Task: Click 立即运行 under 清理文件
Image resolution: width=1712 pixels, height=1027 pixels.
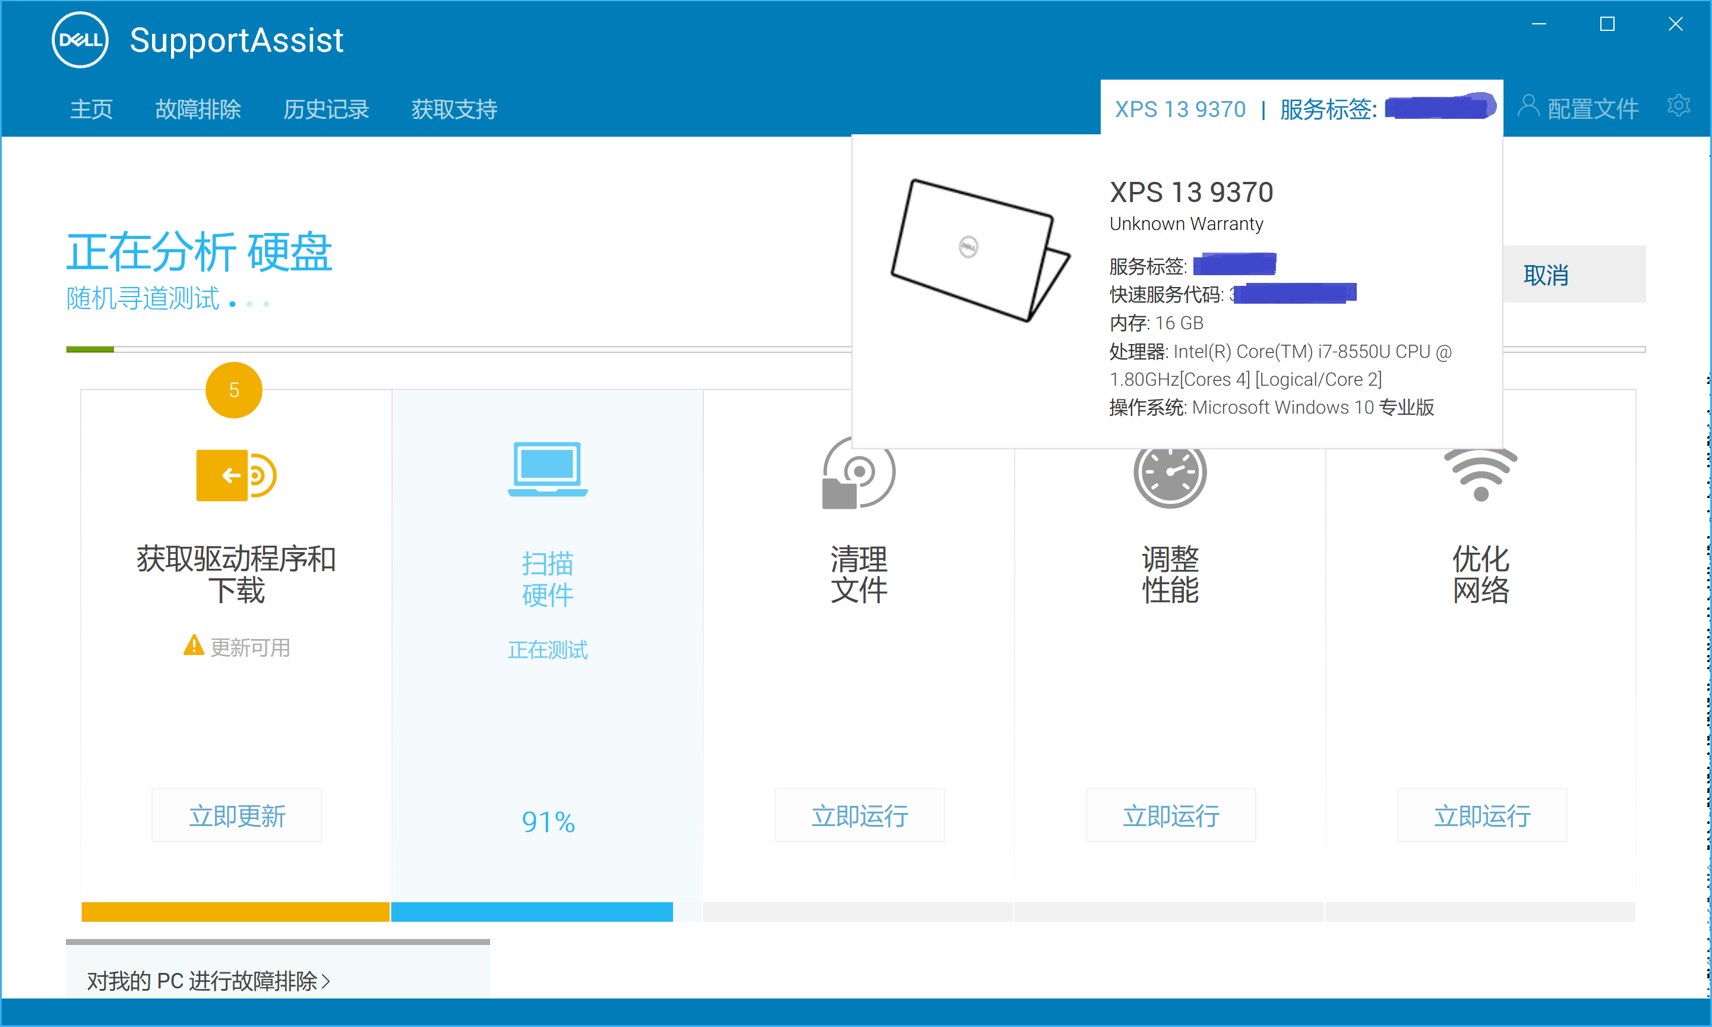Action: tap(859, 815)
